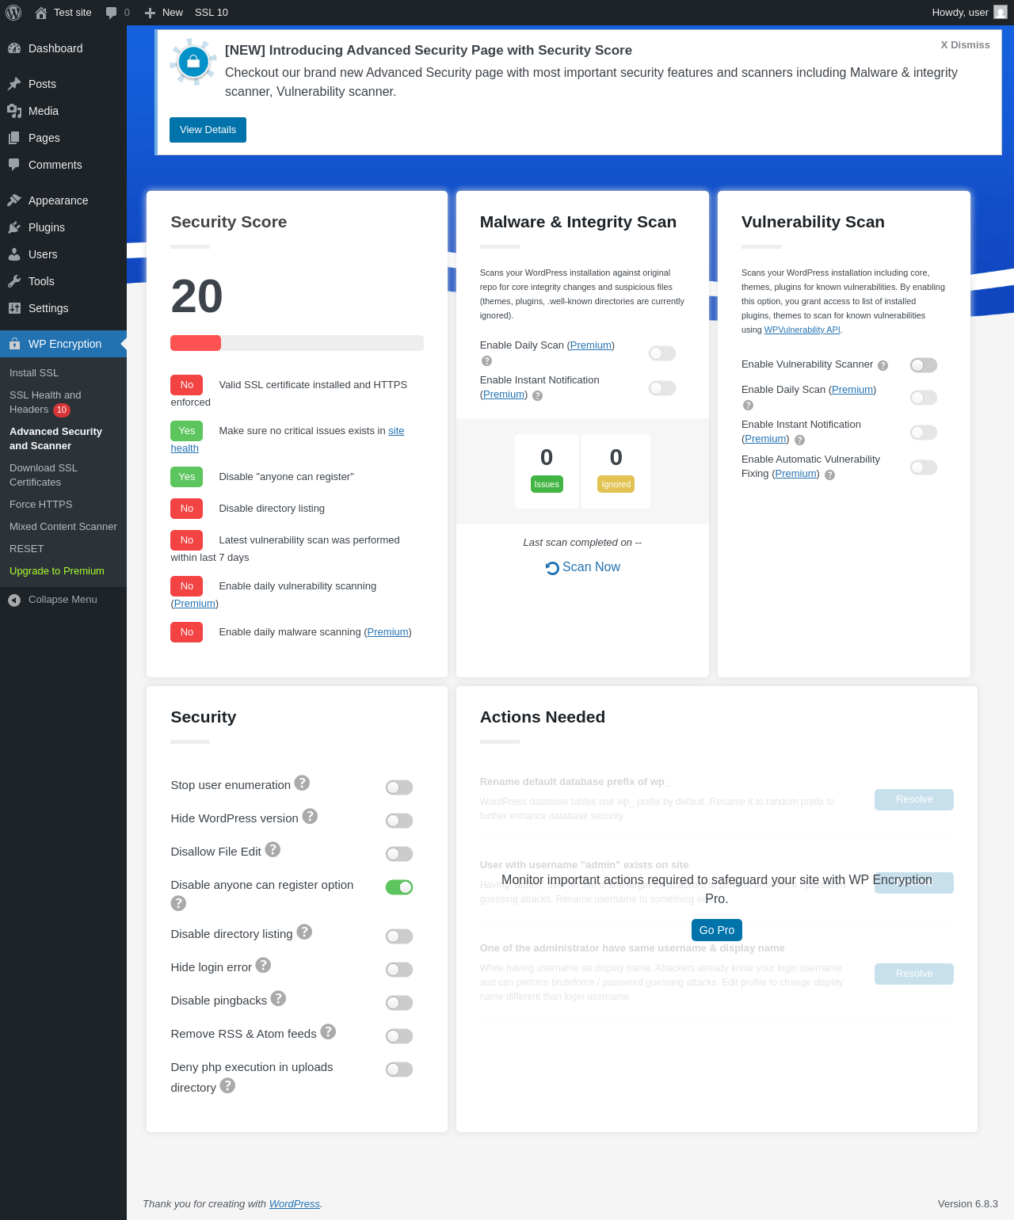Click Premium link for daily malware scanning
The height and width of the screenshot is (1220, 1014).
coord(388,632)
